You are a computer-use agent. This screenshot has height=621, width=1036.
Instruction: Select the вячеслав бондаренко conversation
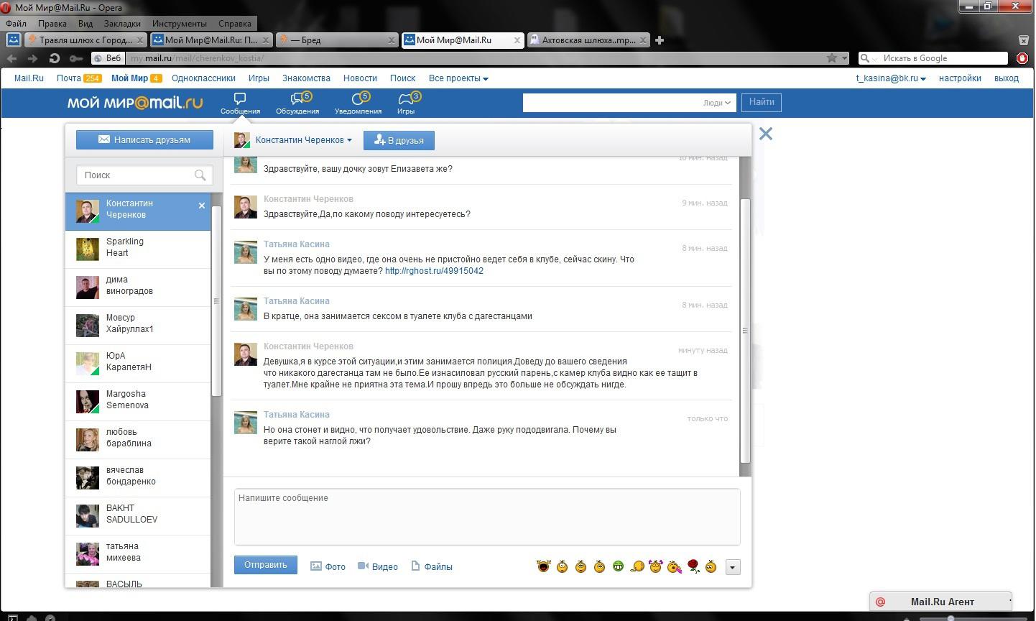[x=138, y=478]
